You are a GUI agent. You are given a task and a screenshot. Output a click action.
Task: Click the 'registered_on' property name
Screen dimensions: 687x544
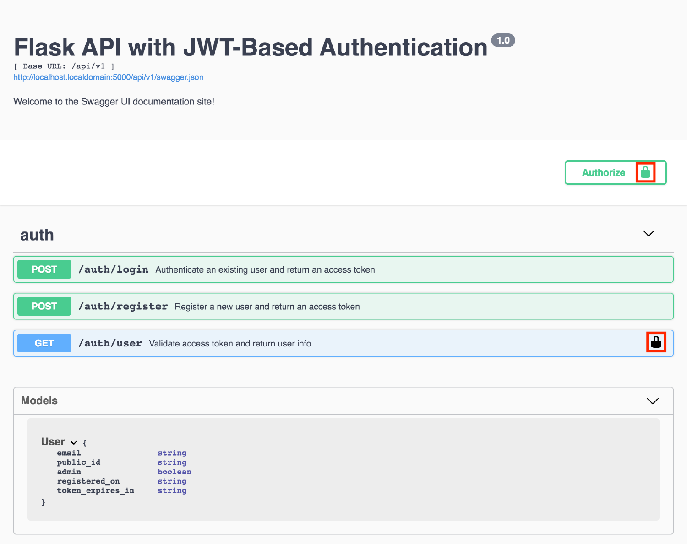click(x=88, y=481)
